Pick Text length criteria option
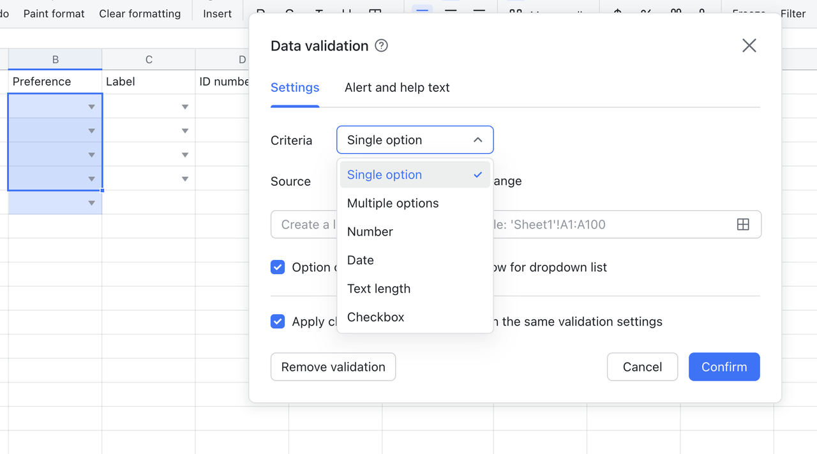Image resolution: width=817 pixels, height=454 pixels. tap(379, 289)
